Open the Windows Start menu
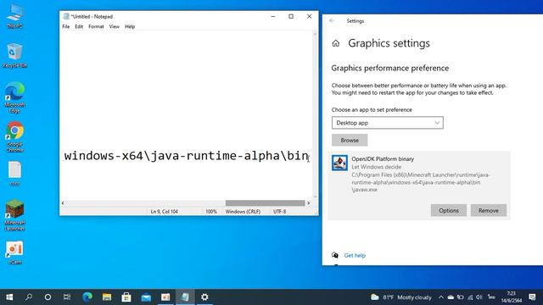The height and width of the screenshot is (305, 543). [9, 297]
